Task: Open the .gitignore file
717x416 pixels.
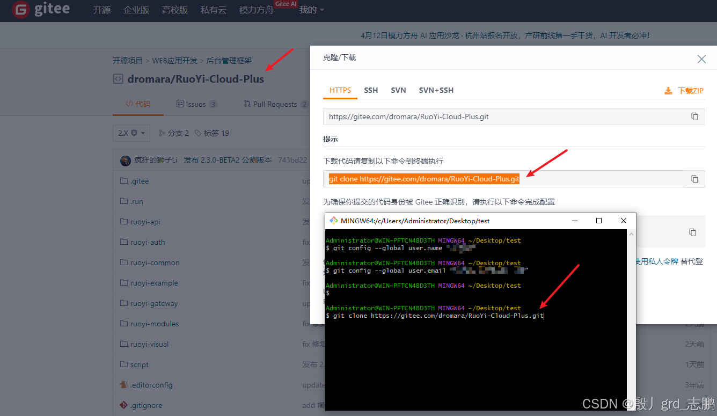Action: click(146, 405)
